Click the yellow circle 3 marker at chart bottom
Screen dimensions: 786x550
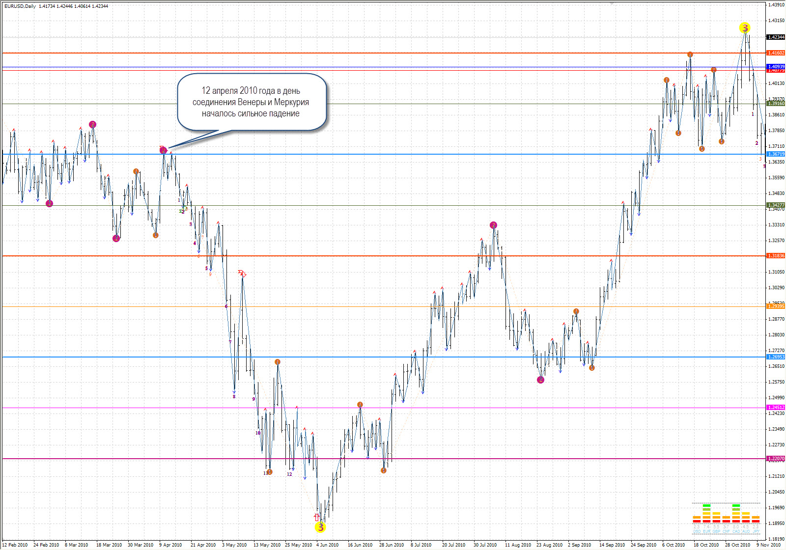pos(320,527)
